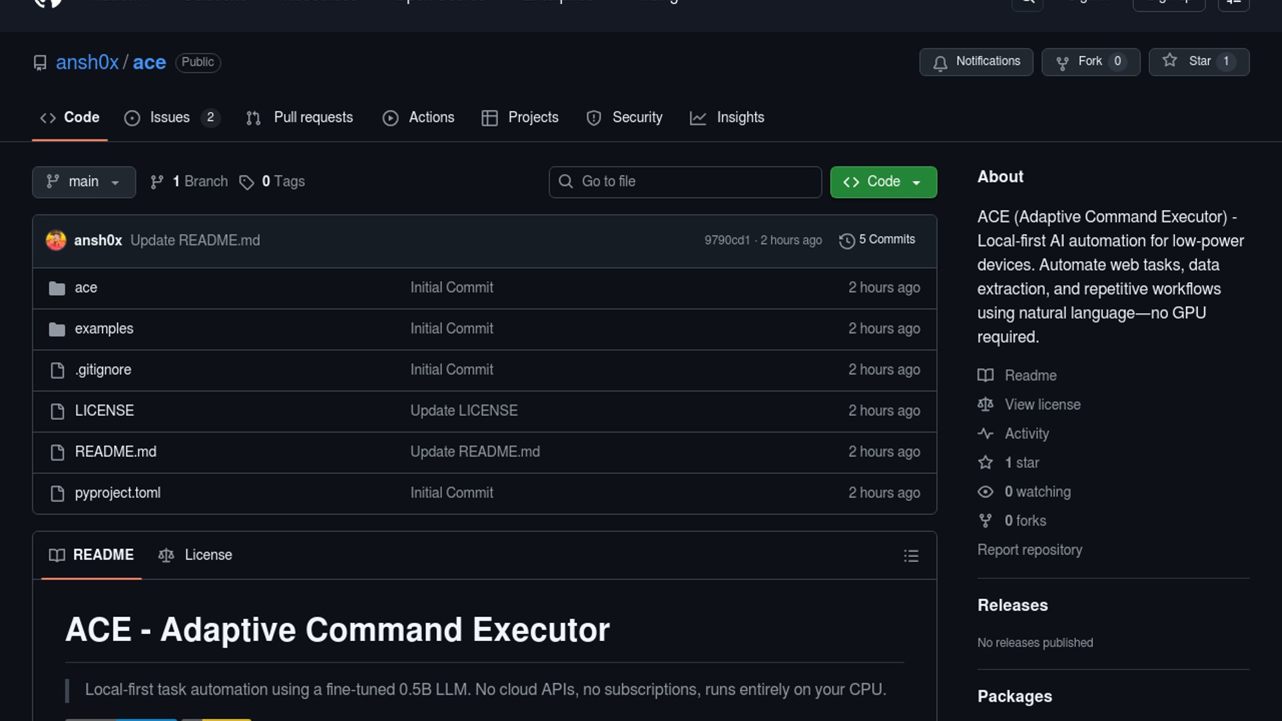Image resolution: width=1282 pixels, height=721 pixels.
Task: Star the ace repository
Action: pyautogui.click(x=1199, y=61)
